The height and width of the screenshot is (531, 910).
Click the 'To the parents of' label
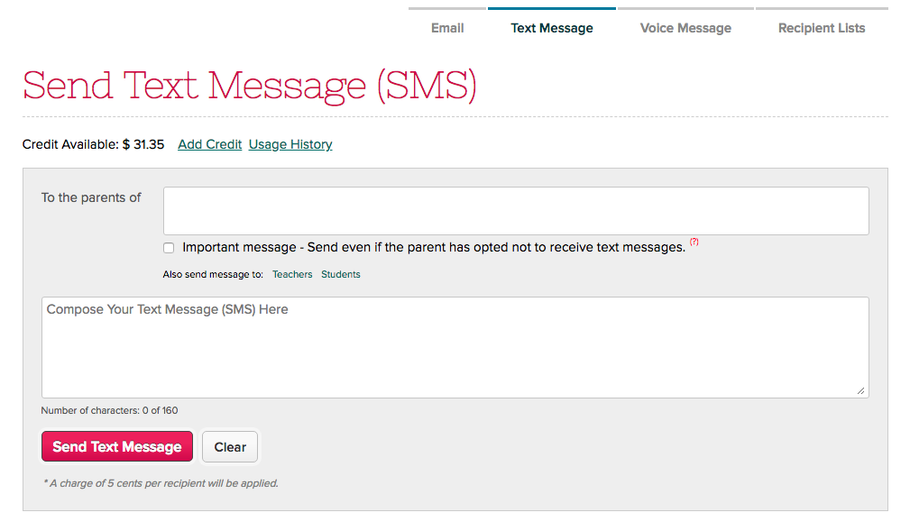pos(91,198)
